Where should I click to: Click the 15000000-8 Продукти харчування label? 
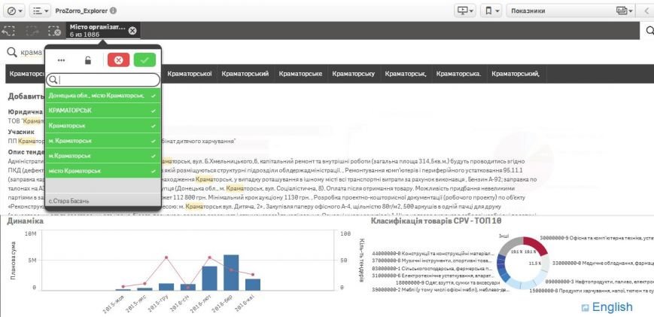591,289
